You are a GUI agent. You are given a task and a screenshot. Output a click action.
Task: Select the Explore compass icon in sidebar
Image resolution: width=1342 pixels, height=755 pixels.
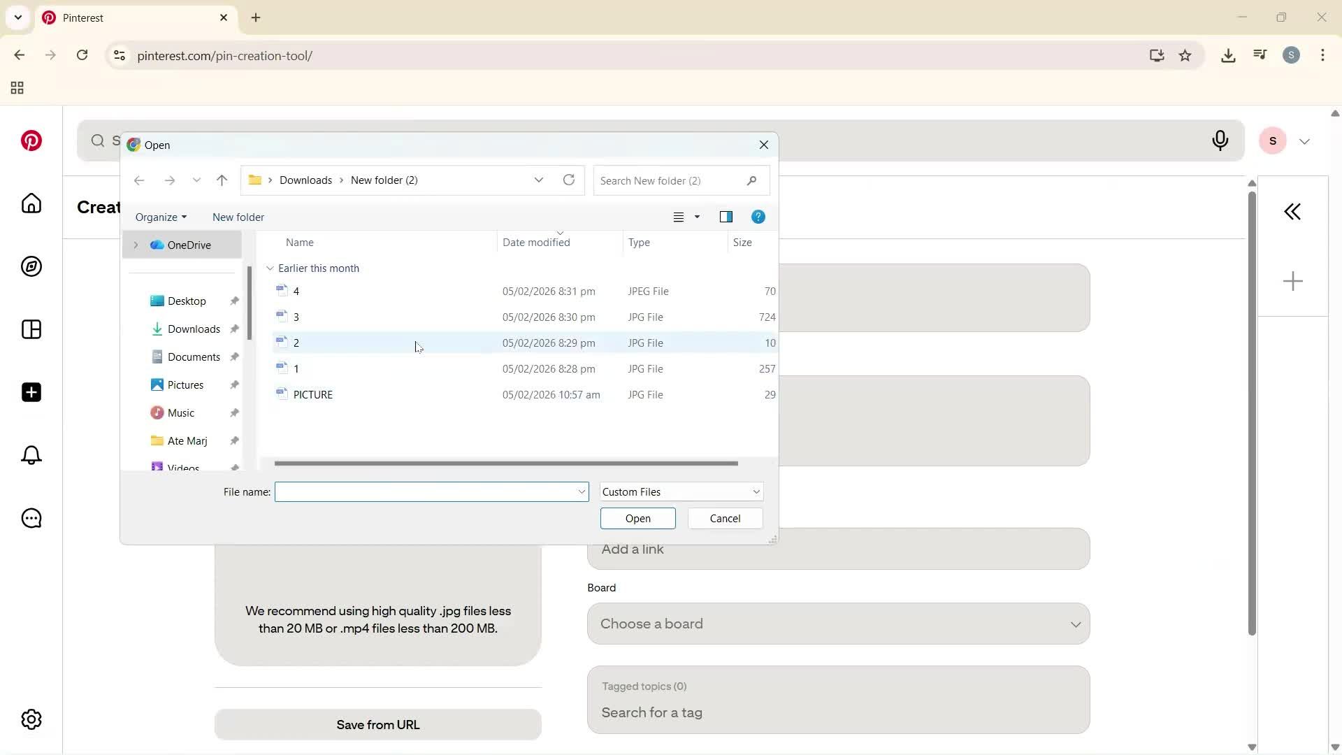click(x=31, y=266)
